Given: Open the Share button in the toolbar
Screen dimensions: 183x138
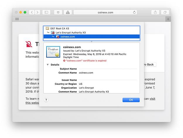Looking at the screenshot, I should pos(155,12).
